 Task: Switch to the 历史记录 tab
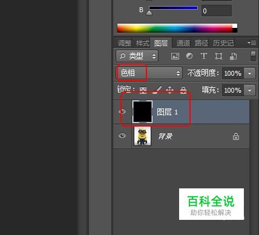[x=223, y=43]
